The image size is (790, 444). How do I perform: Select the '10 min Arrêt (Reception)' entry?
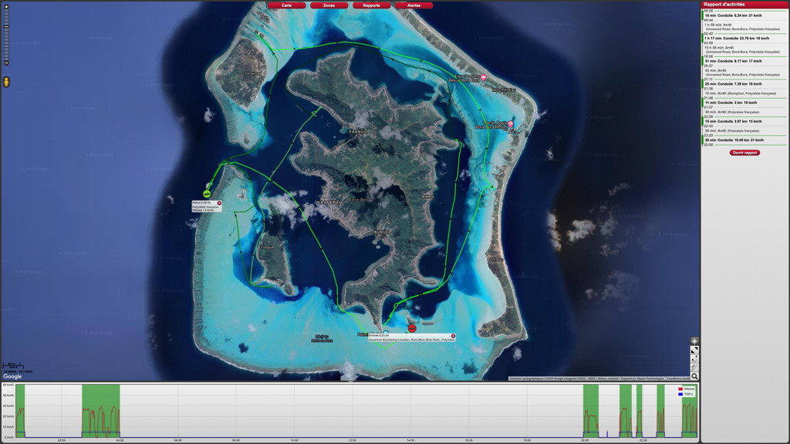coord(744,93)
